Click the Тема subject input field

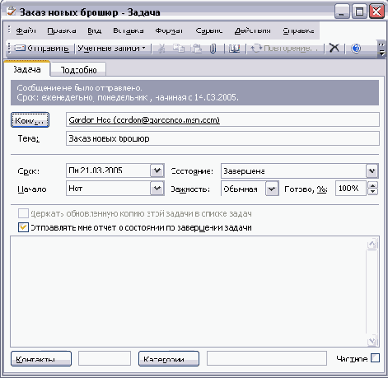222,138
